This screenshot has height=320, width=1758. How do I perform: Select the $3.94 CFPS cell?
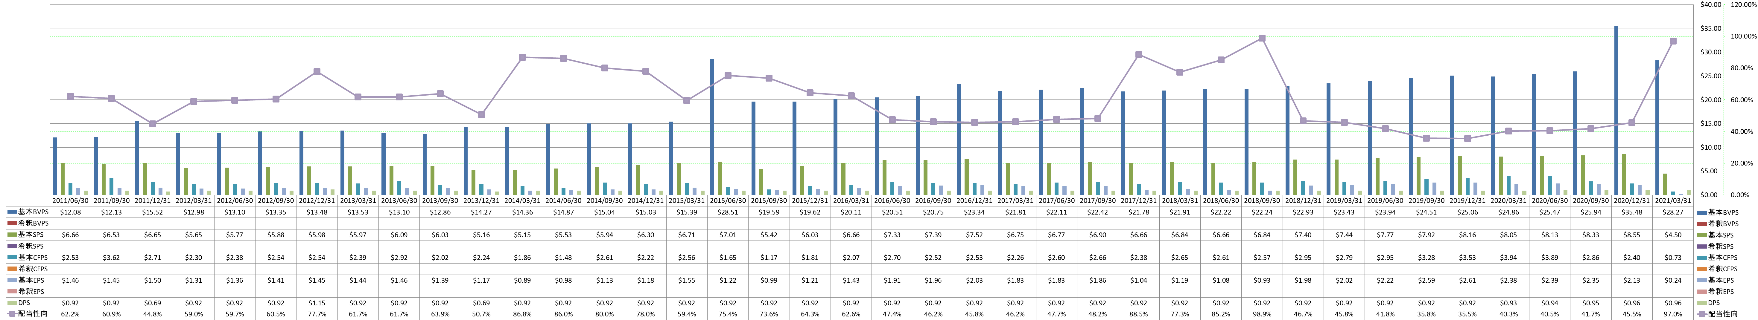click(x=1508, y=257)
